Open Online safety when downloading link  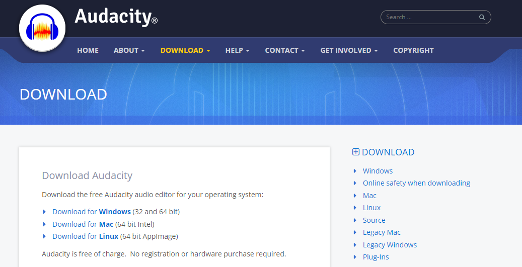click(416, 183)
